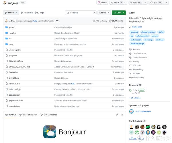Visit the bonjourr.fr website link
Screen dimensions: 172x143
click(x=137, y=27)
